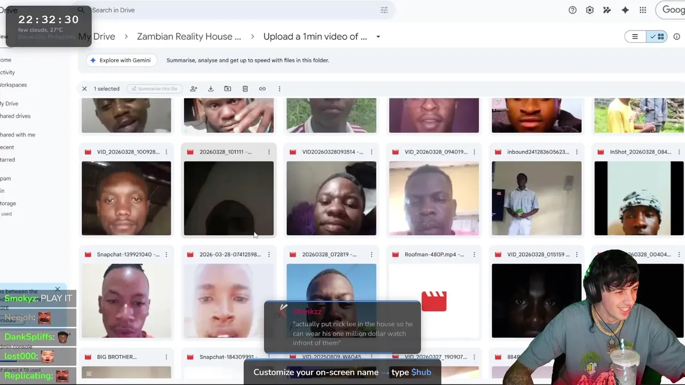Screen dimensions: 685x385
Task: Click video file icon beside InShot_20260328_084 name
Action: pyautogui.click(x=600, y=152)
